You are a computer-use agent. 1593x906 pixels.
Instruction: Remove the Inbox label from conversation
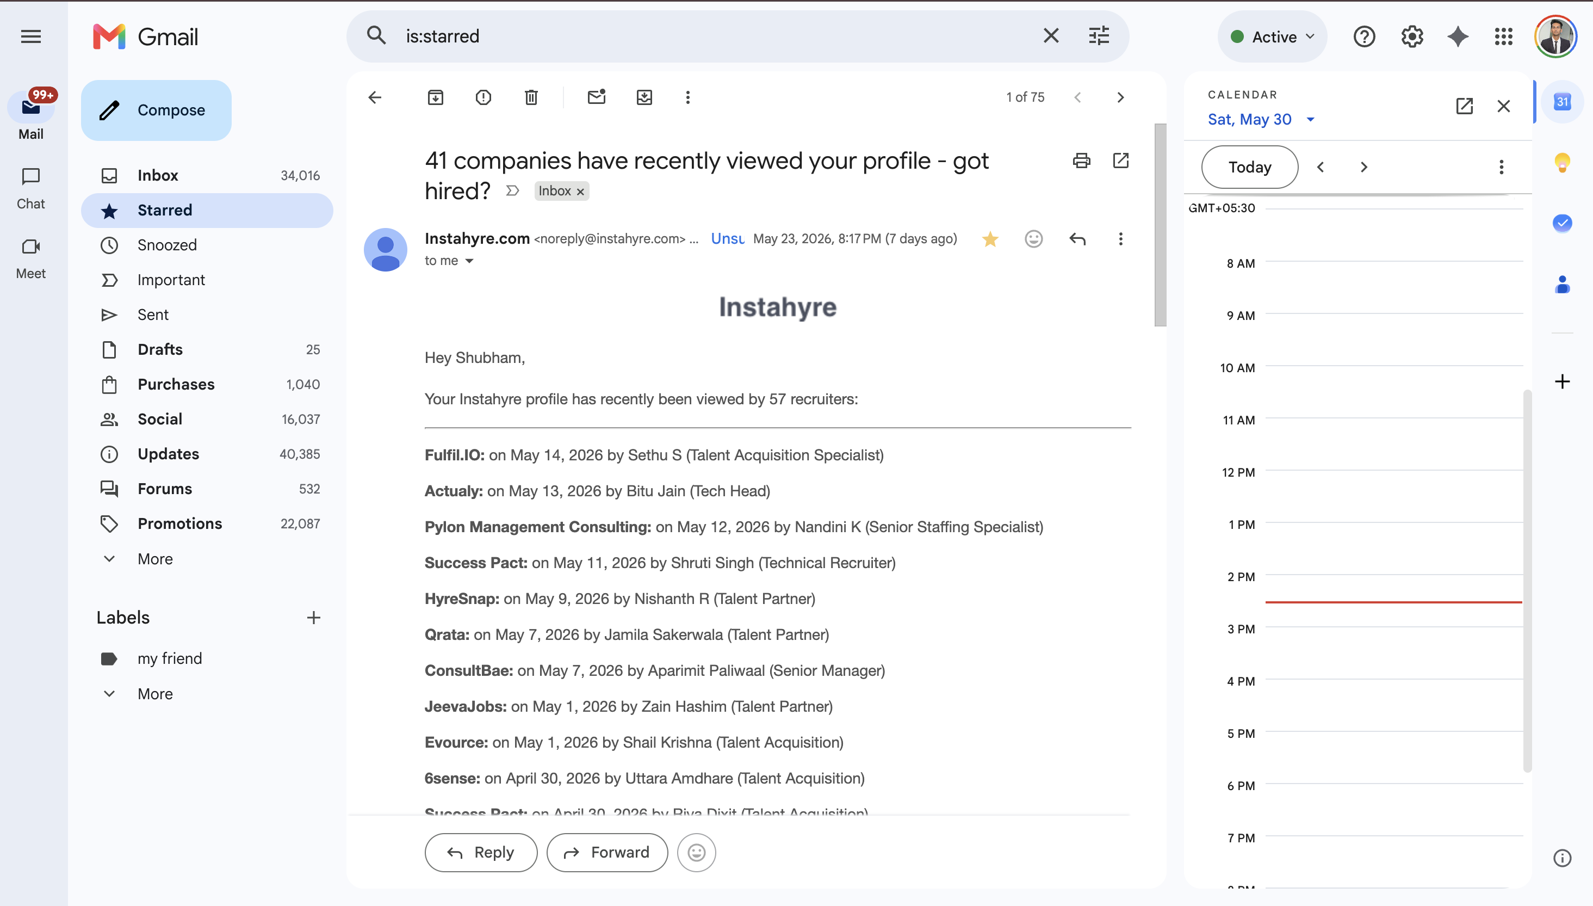580,192
